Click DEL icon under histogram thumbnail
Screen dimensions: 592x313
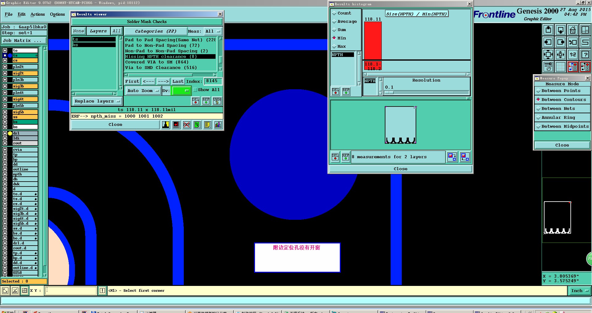[x=335, y=157]
